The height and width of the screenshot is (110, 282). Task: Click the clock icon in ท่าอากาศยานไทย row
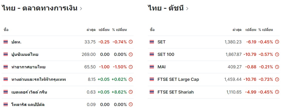pyautogui.click(x=131, y=67)
